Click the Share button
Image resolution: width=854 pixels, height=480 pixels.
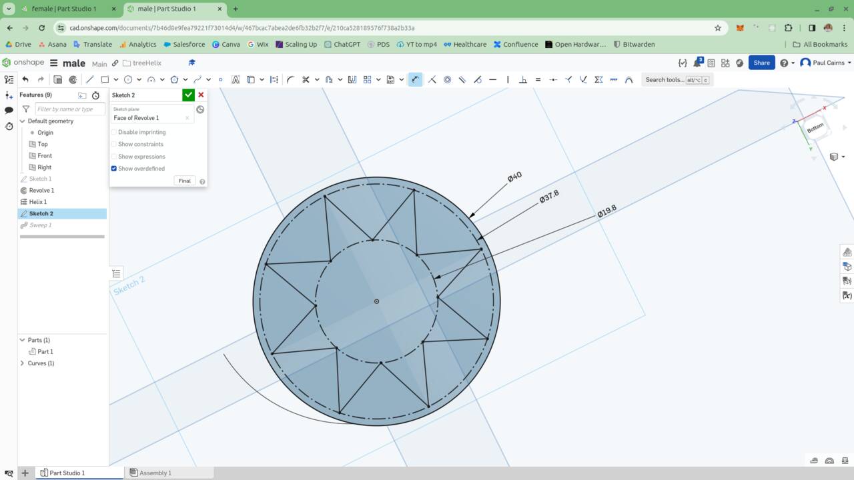click(x=761, y=63)
